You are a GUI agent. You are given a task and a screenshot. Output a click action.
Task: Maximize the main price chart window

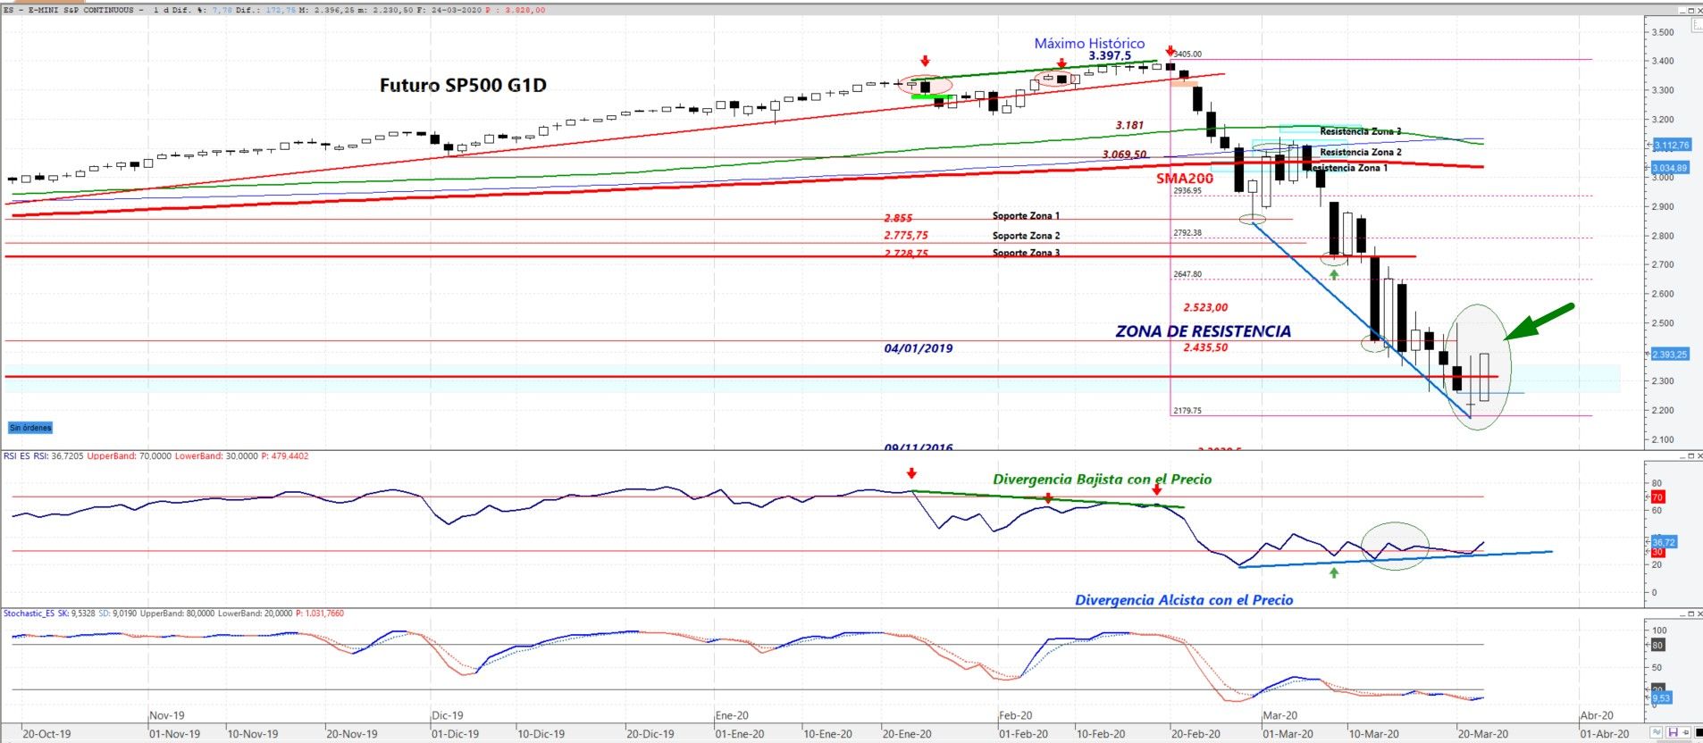1690,11
